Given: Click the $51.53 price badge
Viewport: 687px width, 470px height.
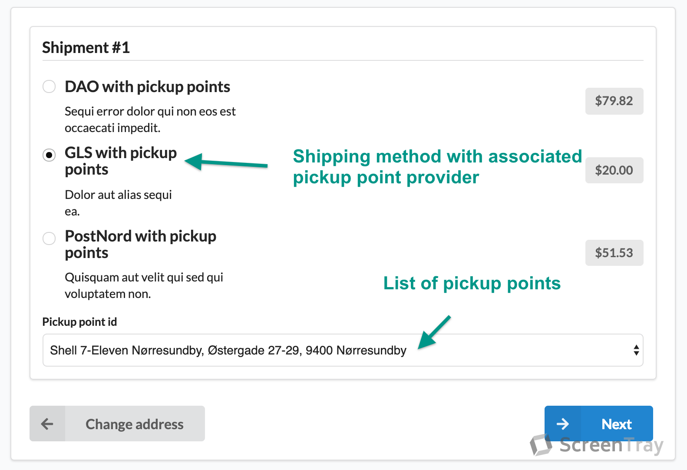Looking at the screenshot, I should coord(614,253).
